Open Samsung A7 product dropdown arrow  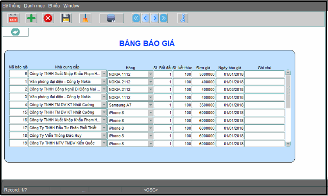click(x=151, y=105)
